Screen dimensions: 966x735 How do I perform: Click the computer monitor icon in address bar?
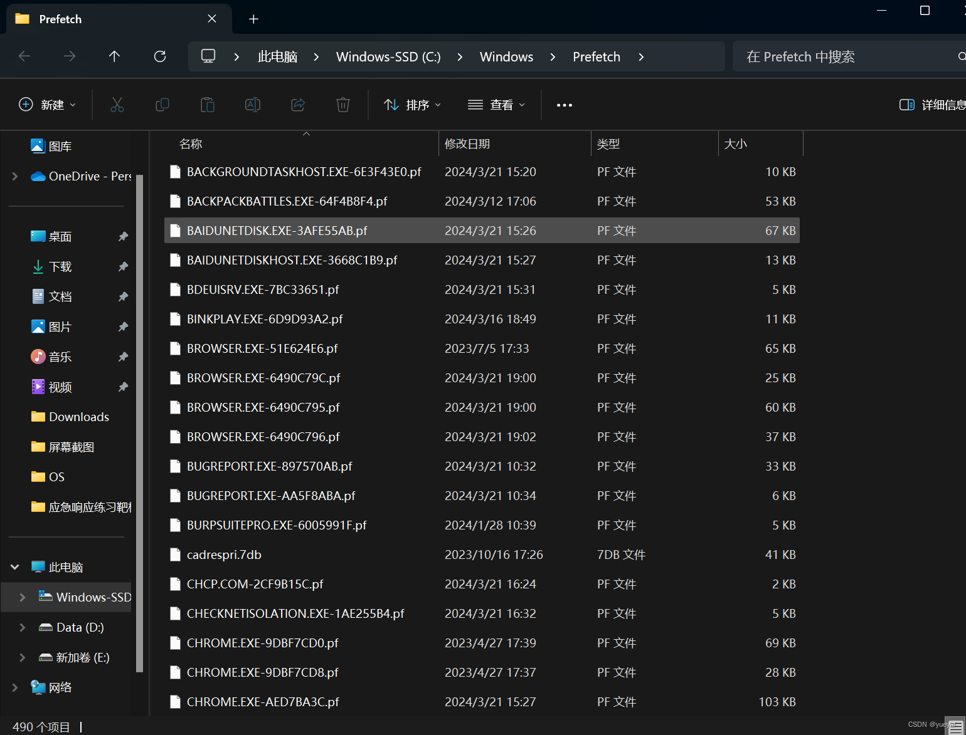(x=208, y=56)
